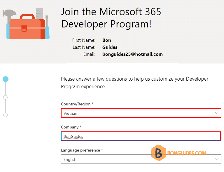224x172 pixels.
Task: Select the first filled blue step indicator
Action: tap(6, 79)
